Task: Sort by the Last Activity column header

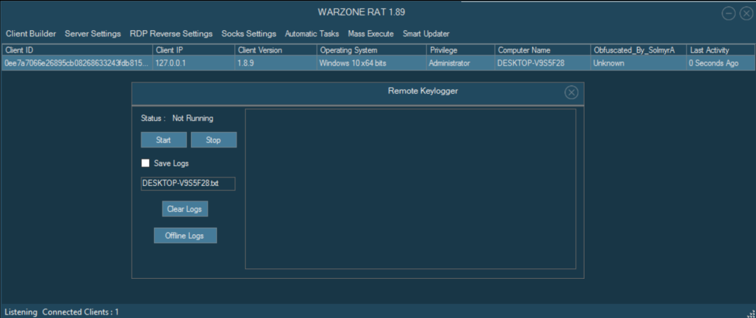Action: tap(720, 50)
